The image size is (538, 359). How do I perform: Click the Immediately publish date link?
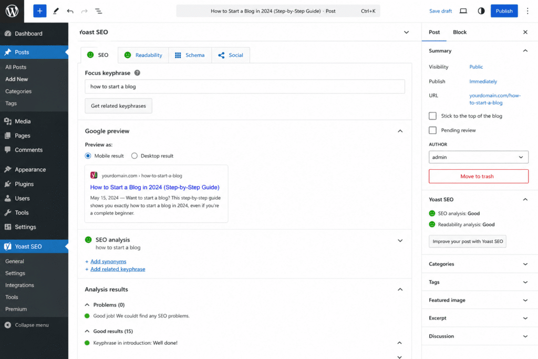point(483,81)
